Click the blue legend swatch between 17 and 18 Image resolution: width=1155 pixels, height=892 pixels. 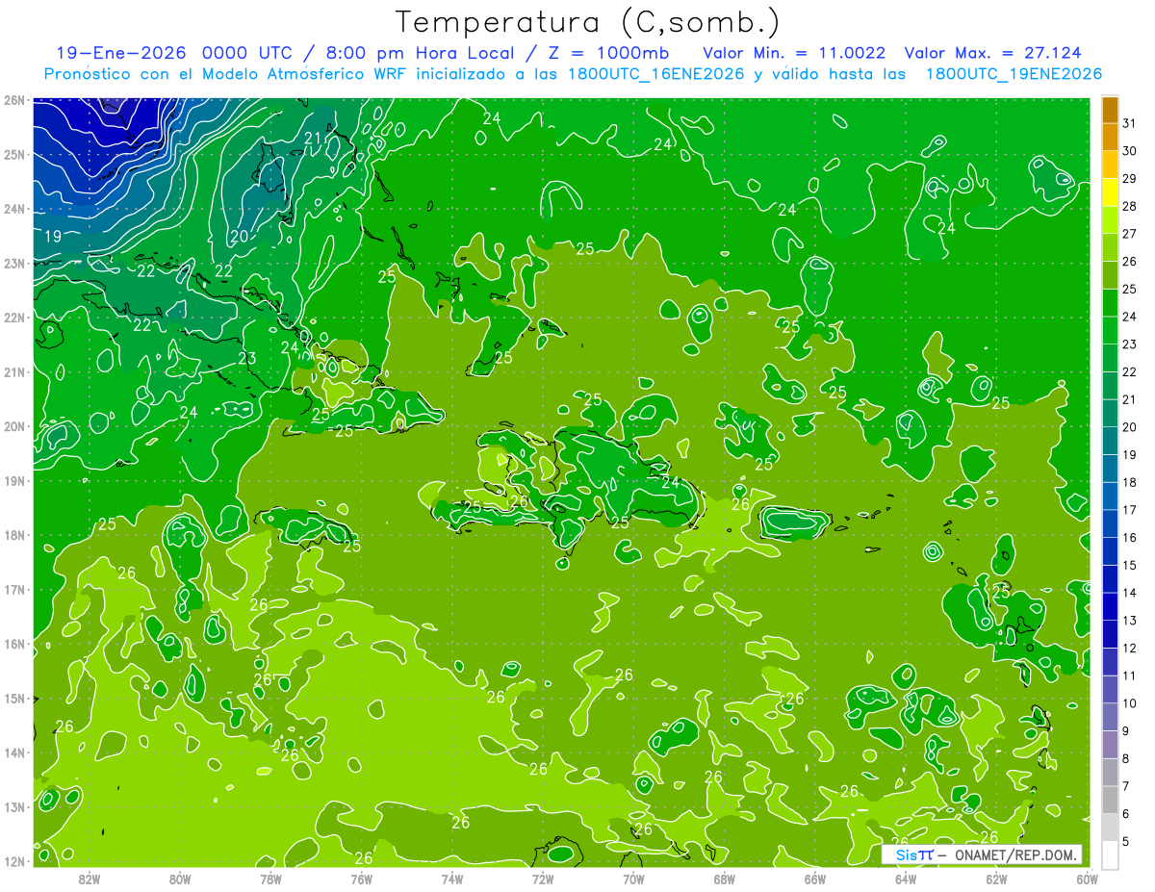pyautogui.click(x=1110, y=497)
